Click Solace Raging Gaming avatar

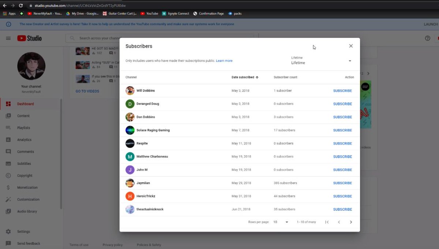[x=130, y=130]
